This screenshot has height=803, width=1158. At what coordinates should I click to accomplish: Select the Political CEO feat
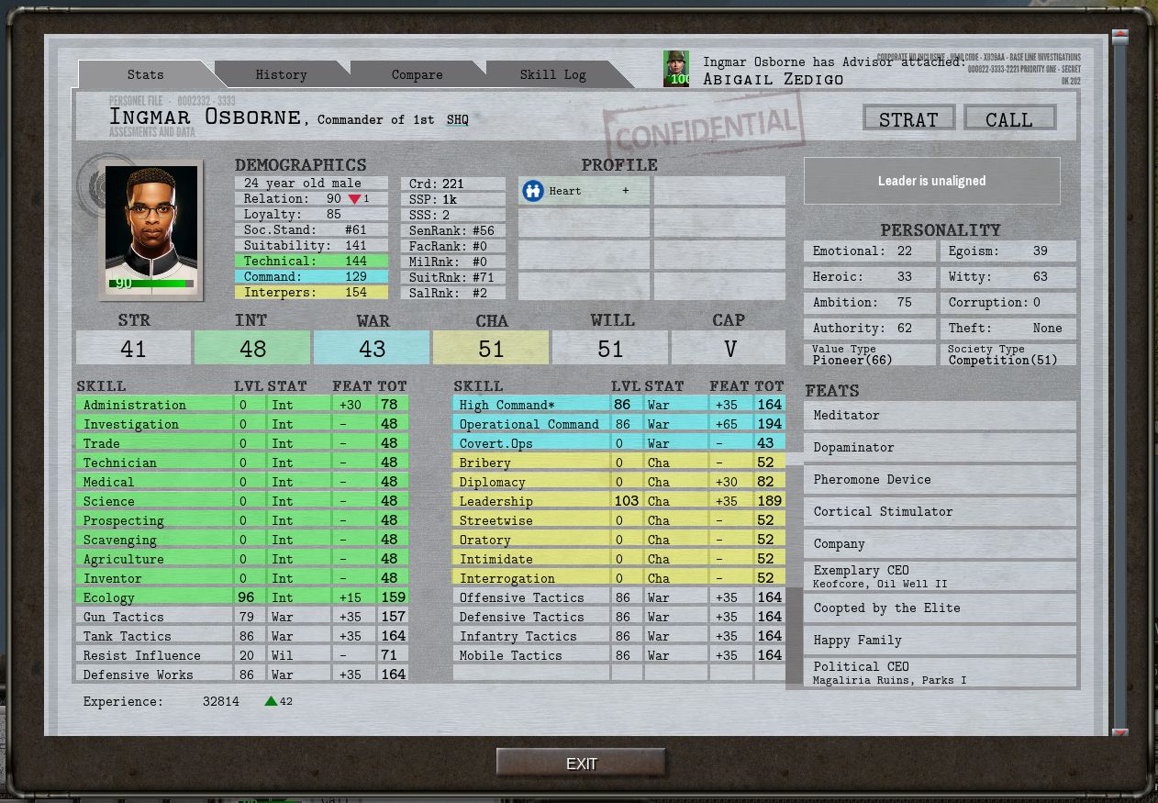coord(941,673)
